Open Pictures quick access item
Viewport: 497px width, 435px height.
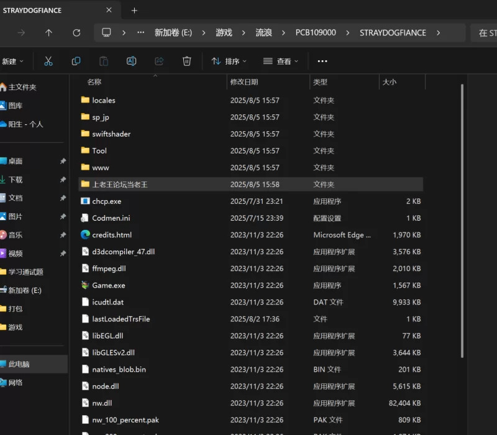coord(12,216)
